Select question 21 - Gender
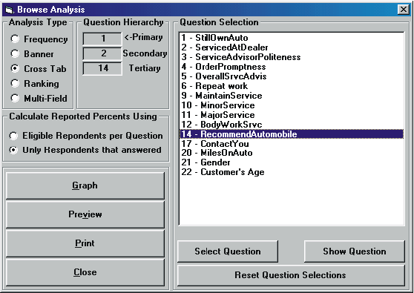This screenshot has height=293, width=414. (x=292, y=162)
